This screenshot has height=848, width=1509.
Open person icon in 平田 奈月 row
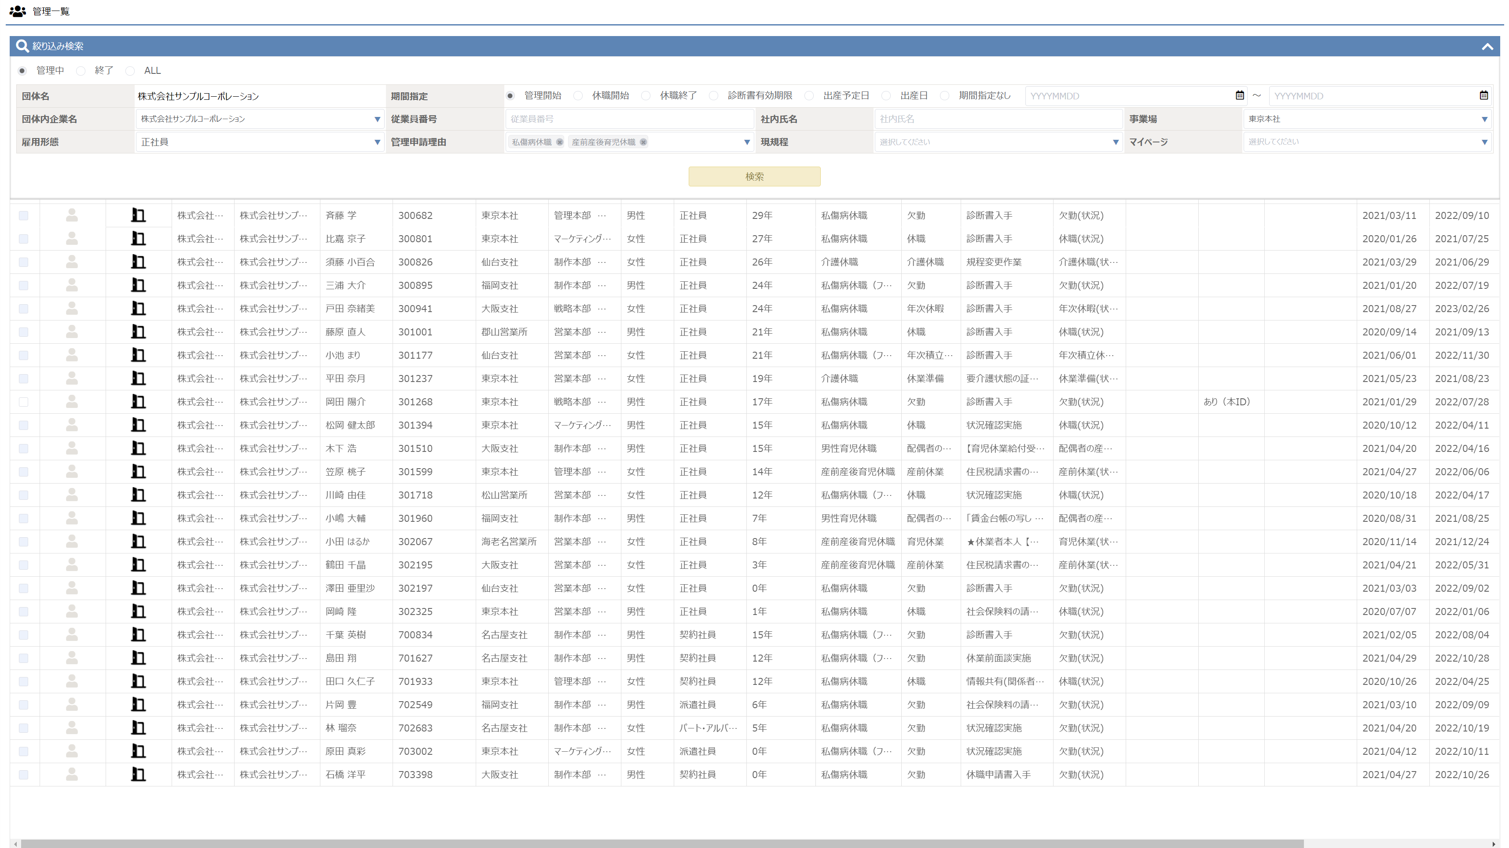72,379
